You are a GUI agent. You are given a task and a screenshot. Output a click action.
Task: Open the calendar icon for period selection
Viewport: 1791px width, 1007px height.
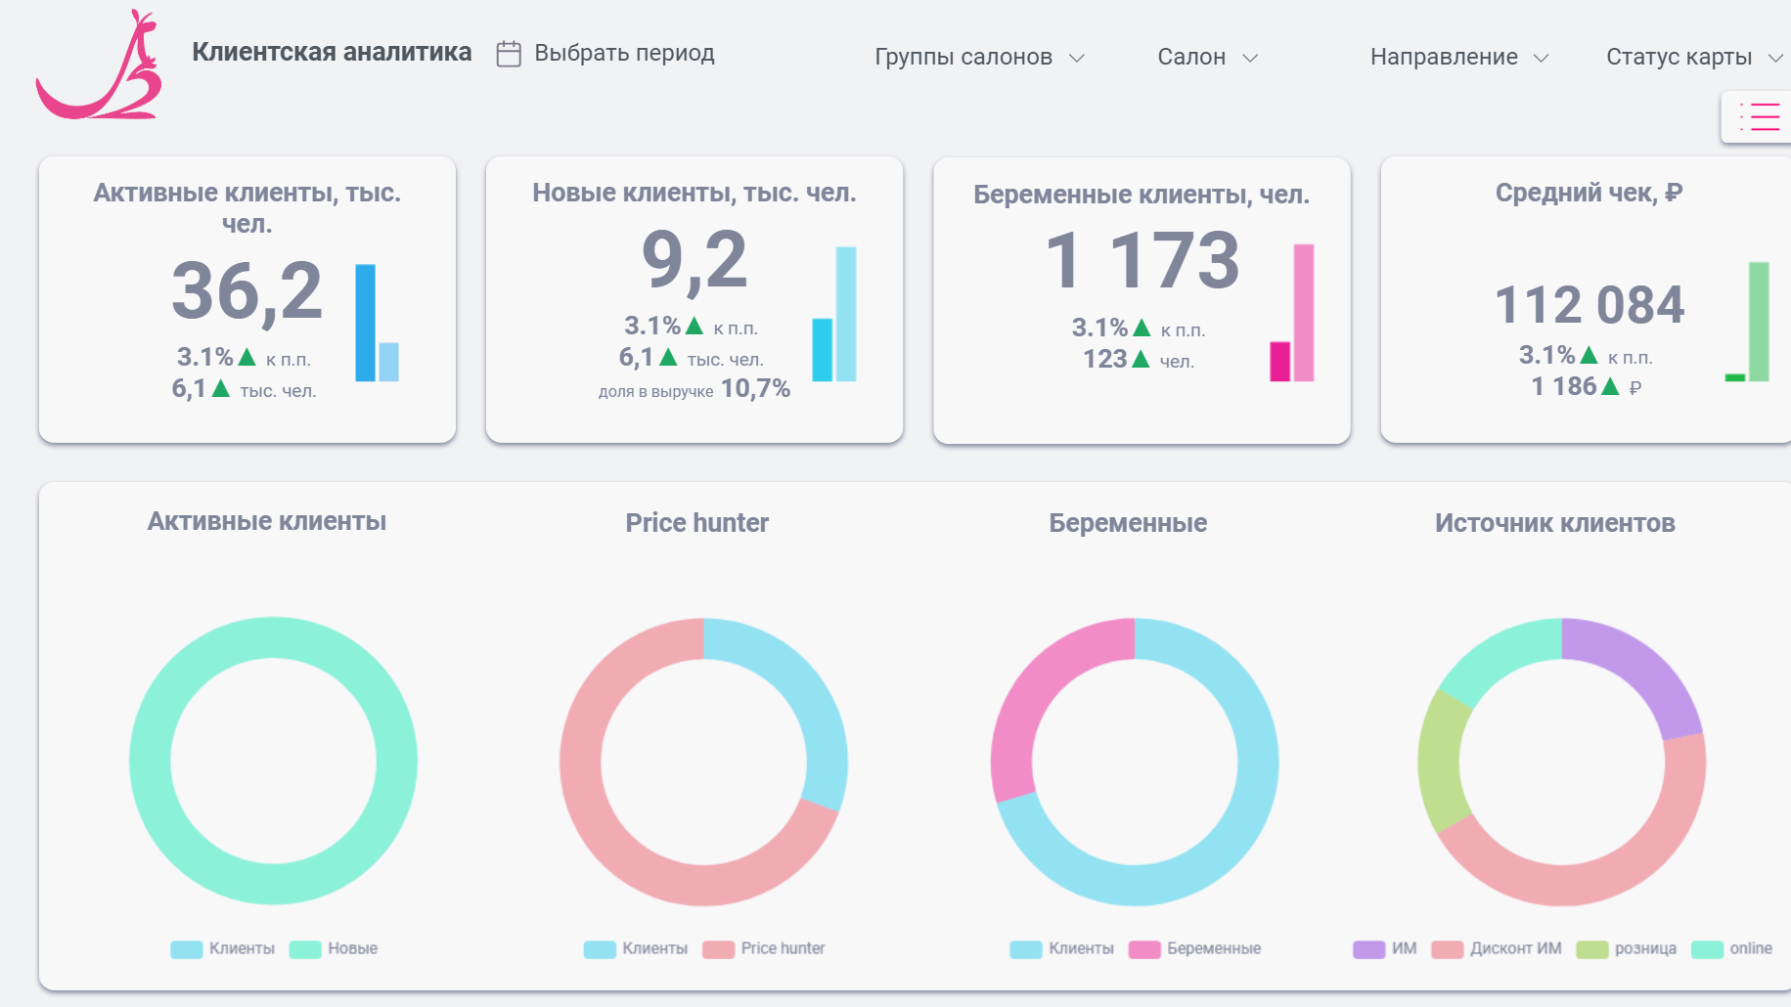click(509, 54)
